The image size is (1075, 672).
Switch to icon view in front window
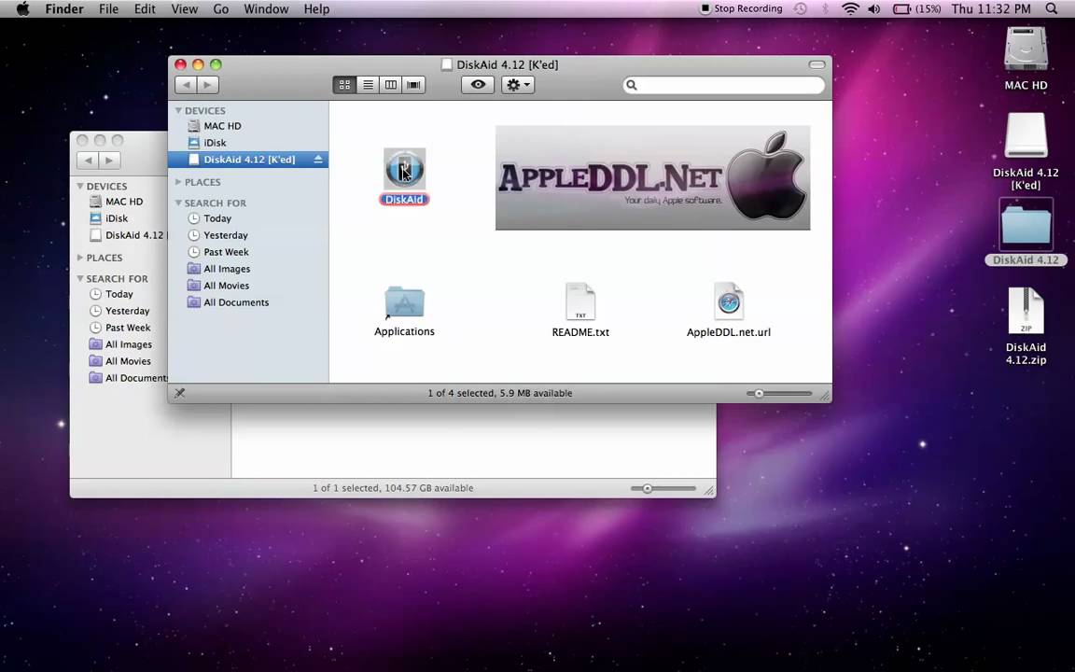(x=345, y=85)
